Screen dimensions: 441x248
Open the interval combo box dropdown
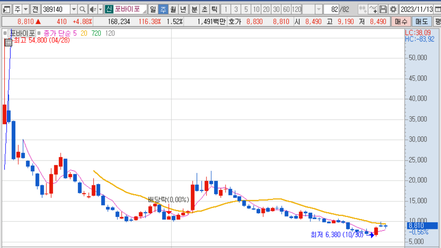click(318, 10)
